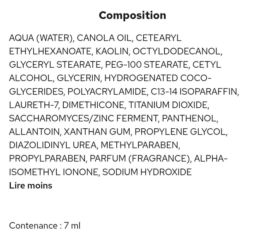Image resolution: width=265 pixels, height=243 pixels.
Task: Click the Contenance : 7 ml text
Action: tap(45, 226)
